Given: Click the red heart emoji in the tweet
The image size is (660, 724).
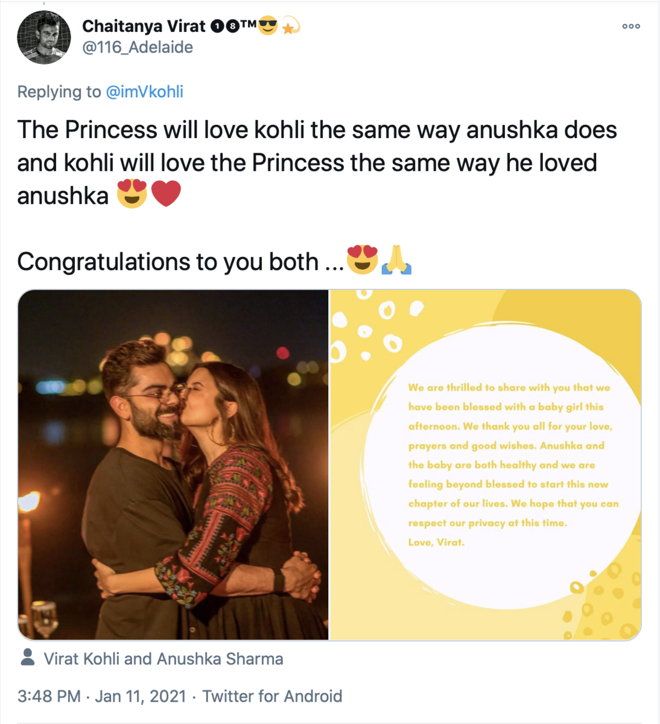Looking at the screenshot, I should tap(166, 194).
